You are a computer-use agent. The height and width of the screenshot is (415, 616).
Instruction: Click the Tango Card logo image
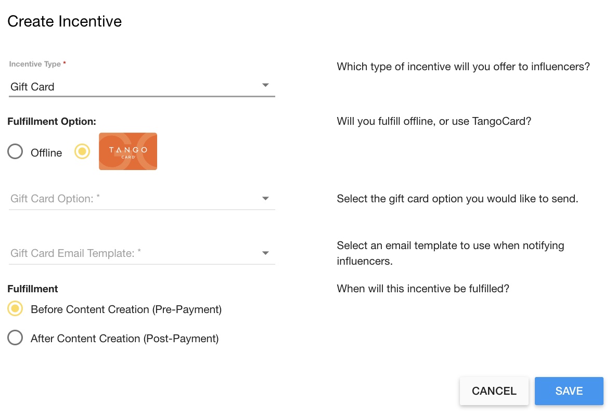click(x=128, y=151)
